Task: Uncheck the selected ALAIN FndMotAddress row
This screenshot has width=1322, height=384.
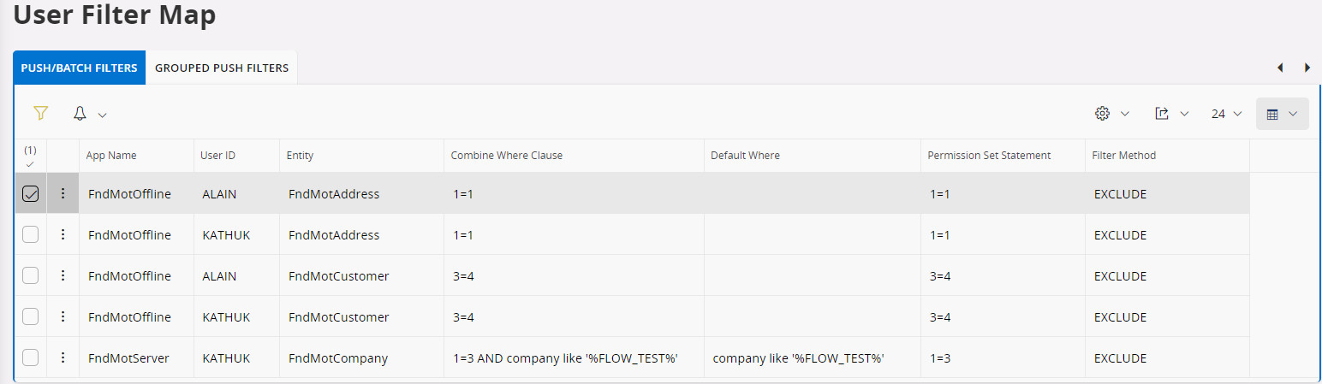Action: click(30, 194)
